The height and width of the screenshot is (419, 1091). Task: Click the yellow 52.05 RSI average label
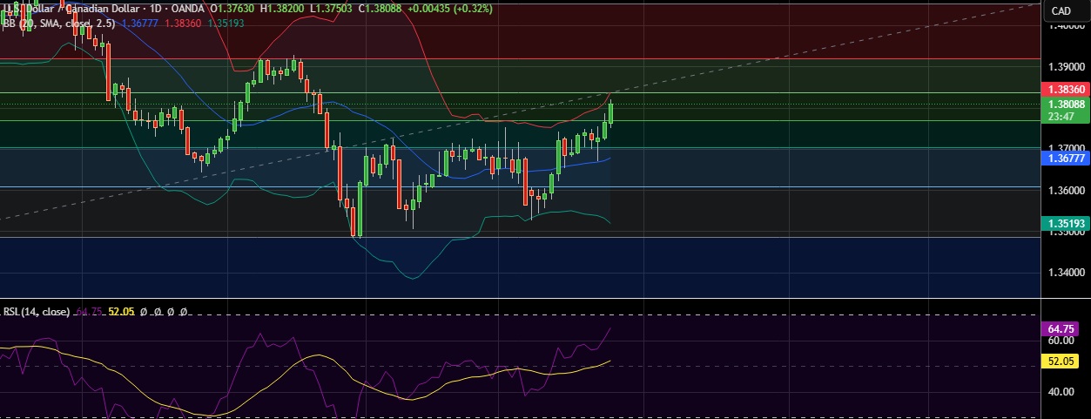1059,360
